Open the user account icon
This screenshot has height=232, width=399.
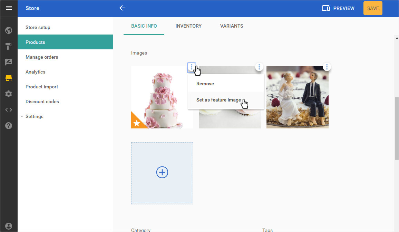tap(9, 226)
